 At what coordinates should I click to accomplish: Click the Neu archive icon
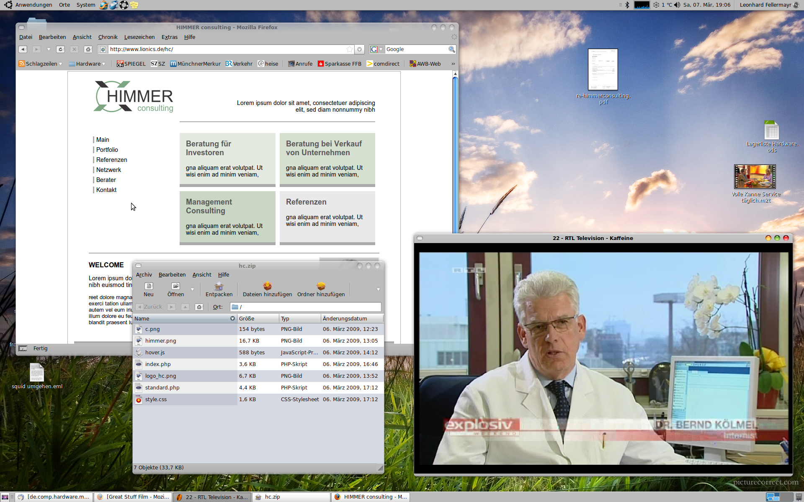(x=149, y=287)
